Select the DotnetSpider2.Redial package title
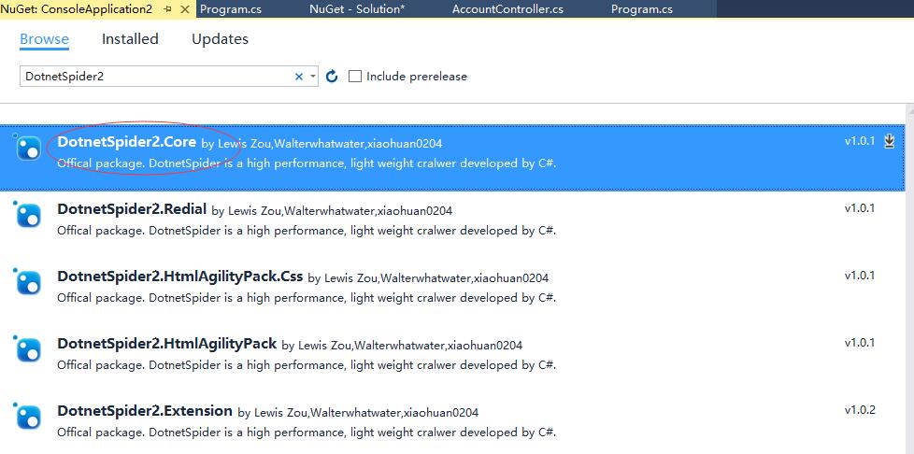Viewport: 914px width, 454px height. coord(132,209)
